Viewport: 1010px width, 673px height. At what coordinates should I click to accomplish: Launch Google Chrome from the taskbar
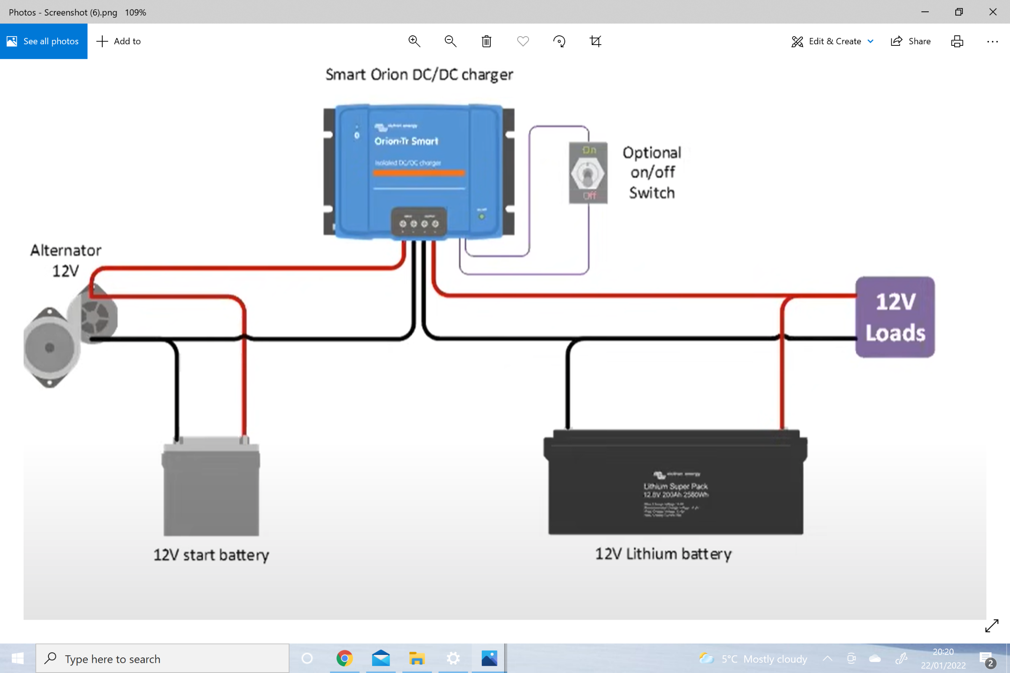point(344,658)
